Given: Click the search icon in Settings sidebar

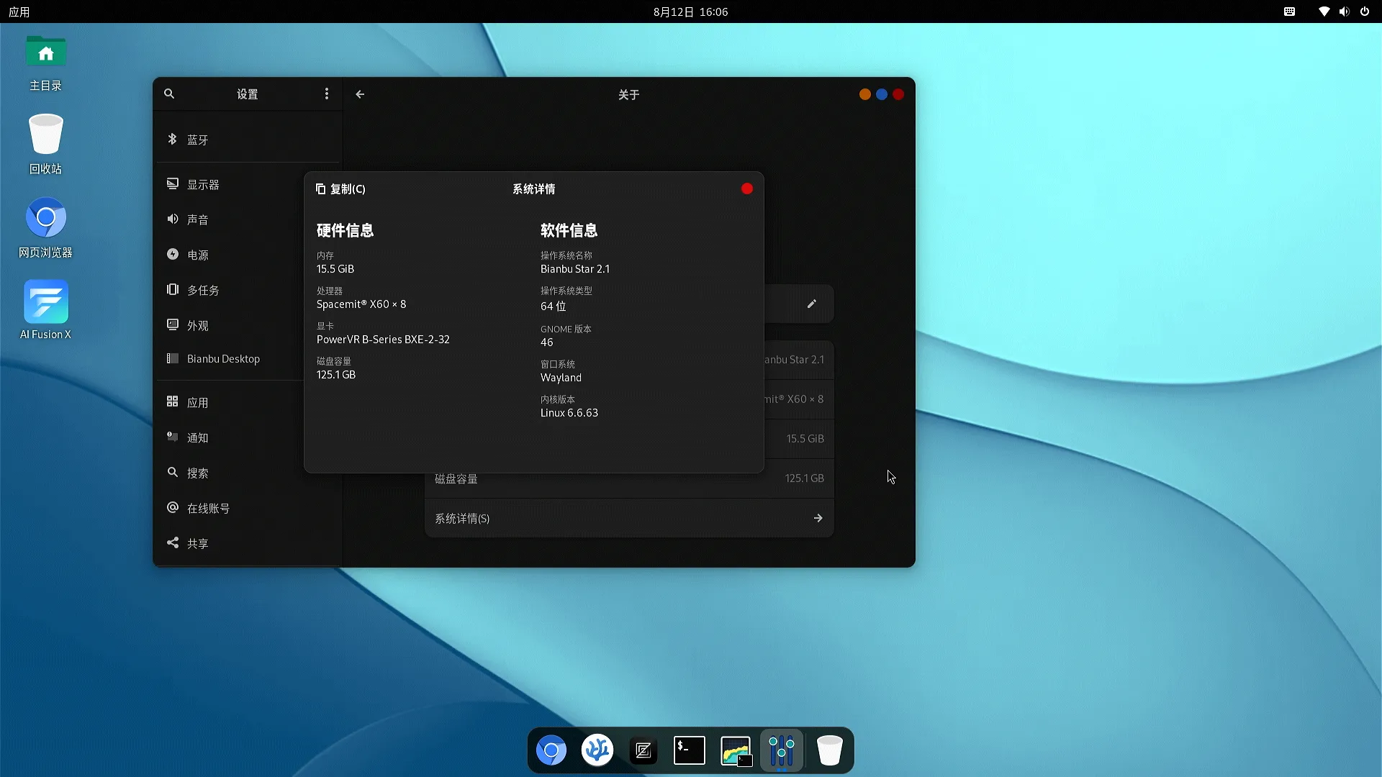Looking at the screenshot, I should tap(169, 94).
